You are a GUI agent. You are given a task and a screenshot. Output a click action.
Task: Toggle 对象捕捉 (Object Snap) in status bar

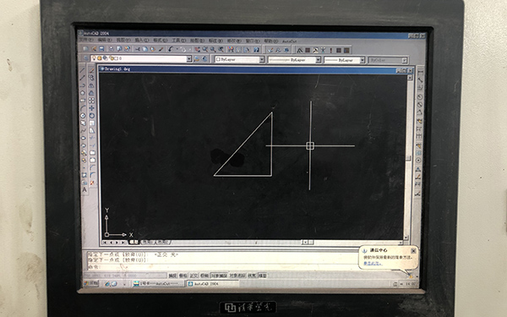[219, 276]
